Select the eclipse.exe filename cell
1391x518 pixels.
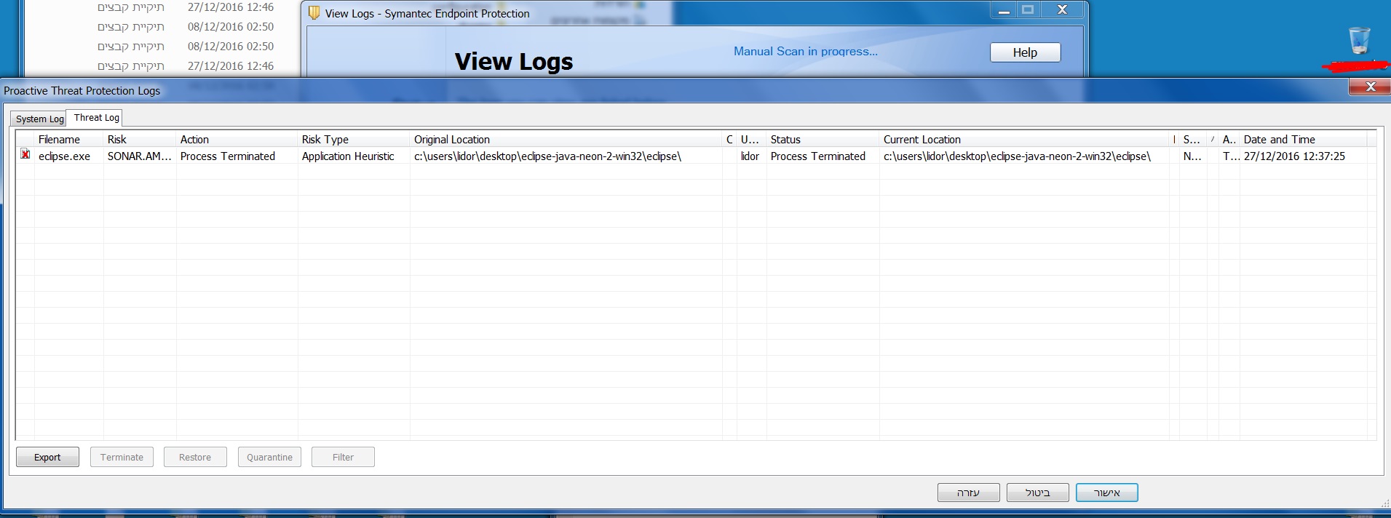[x=64, y=156]
